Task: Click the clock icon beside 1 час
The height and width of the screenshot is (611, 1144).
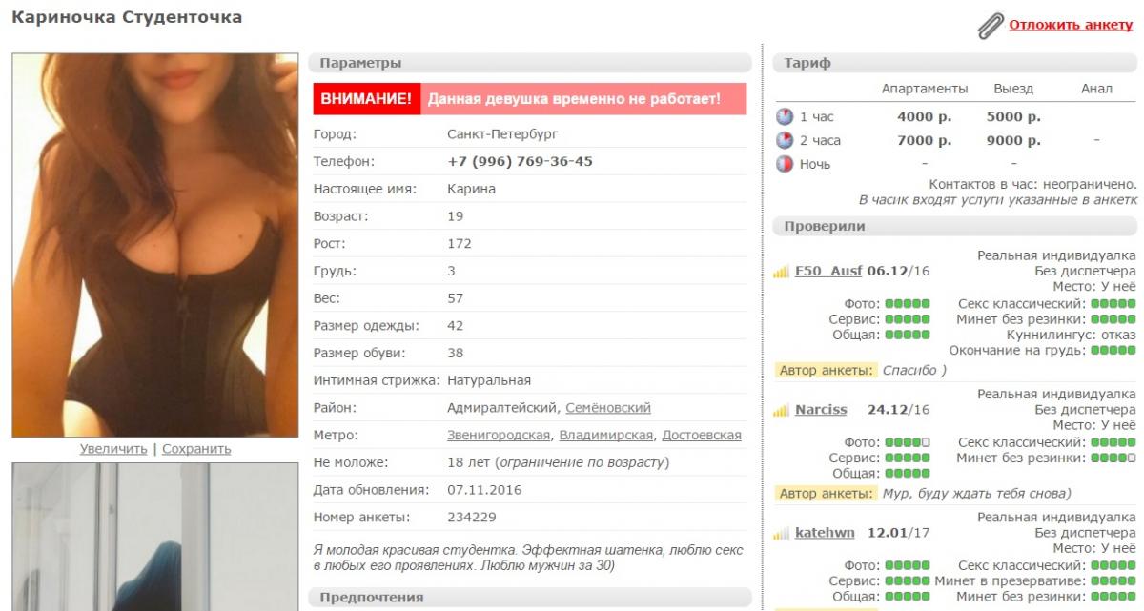Action: point(785,117)
